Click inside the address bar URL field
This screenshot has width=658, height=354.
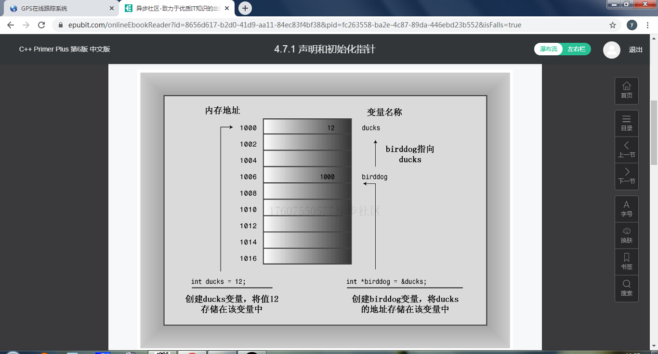pyautogui.click(x=289, y=25)
